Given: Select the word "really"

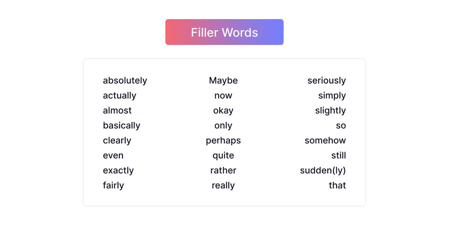Looking at the screenshot, I should pos(223,185).
